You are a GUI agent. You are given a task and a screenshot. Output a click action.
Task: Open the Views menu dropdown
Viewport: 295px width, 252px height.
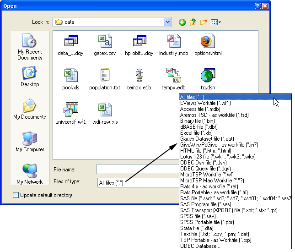(216, 22)
